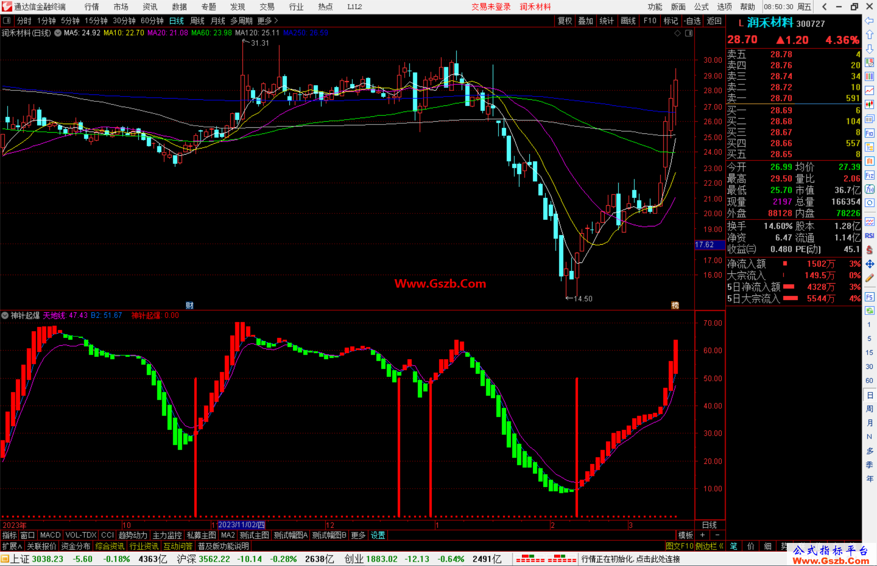Expand the 扩展 panel
The height and width of the screenshot is (566, 877).
pyautogui.click(x=12, y=546)
